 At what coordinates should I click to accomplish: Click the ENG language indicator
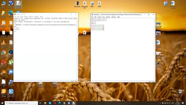click(173, 103)
